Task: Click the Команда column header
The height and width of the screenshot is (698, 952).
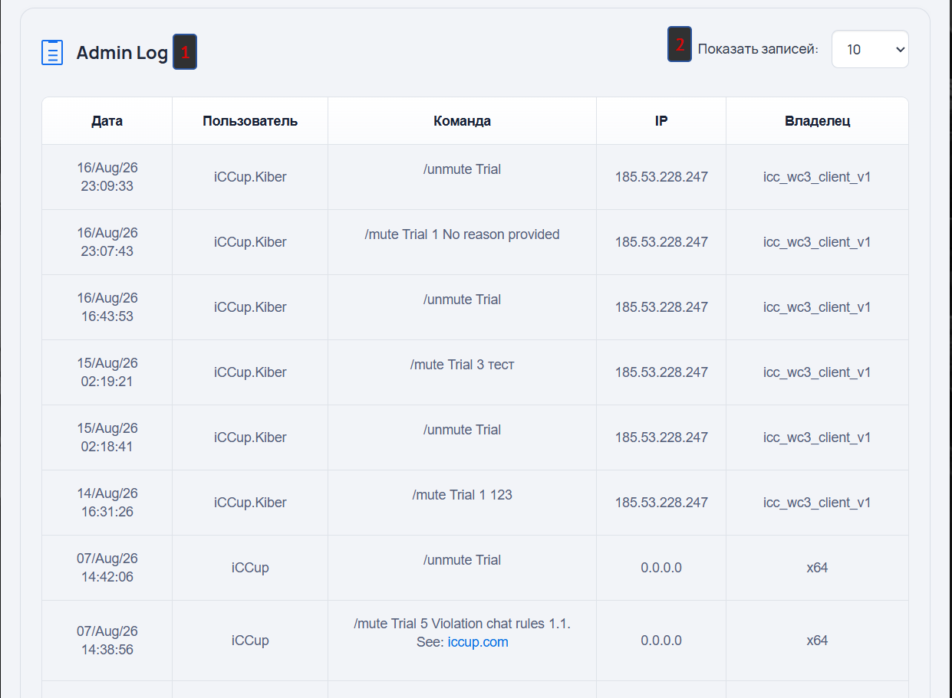Action: point(462,121)
